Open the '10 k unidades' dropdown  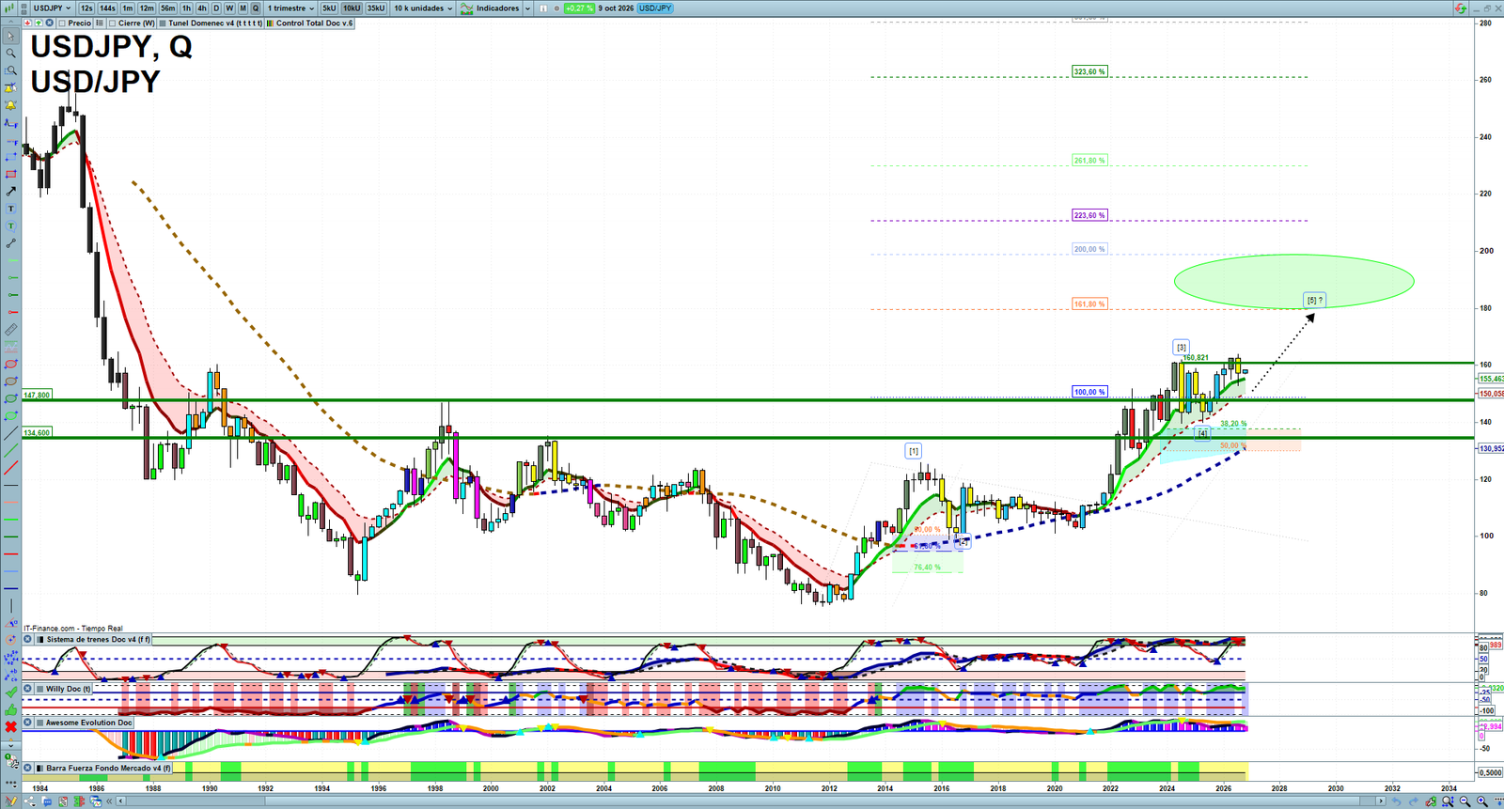[x=422, y=8]
